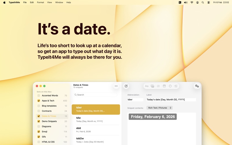Open the Window menu
Image resolution: width=232 pixels, height=145 pixels.
point(59,2)
